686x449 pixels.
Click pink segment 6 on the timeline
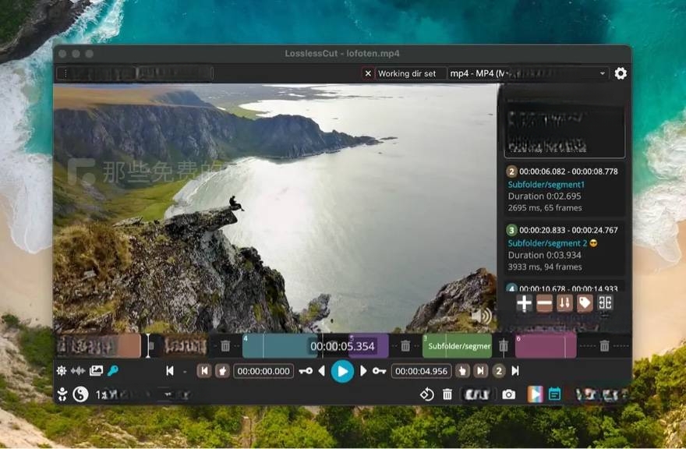pos(546,346)
